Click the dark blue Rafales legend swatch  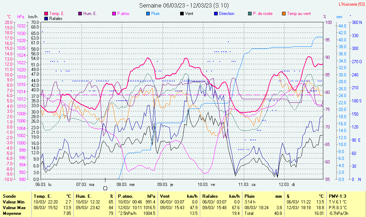click(x=46, y=19)
